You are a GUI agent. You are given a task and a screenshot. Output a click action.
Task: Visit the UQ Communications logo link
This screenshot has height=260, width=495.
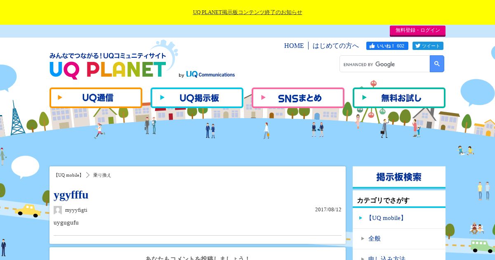click(x=210, y=74)
